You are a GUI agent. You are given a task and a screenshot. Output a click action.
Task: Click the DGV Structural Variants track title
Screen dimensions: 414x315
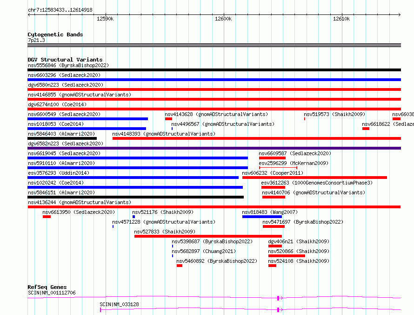(65, 60)
